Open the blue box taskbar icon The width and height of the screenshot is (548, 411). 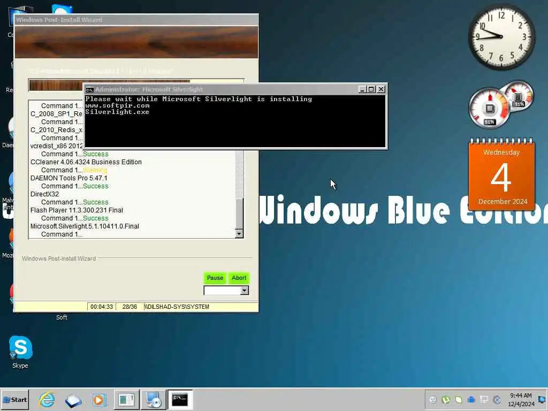(x=73, y=400)
